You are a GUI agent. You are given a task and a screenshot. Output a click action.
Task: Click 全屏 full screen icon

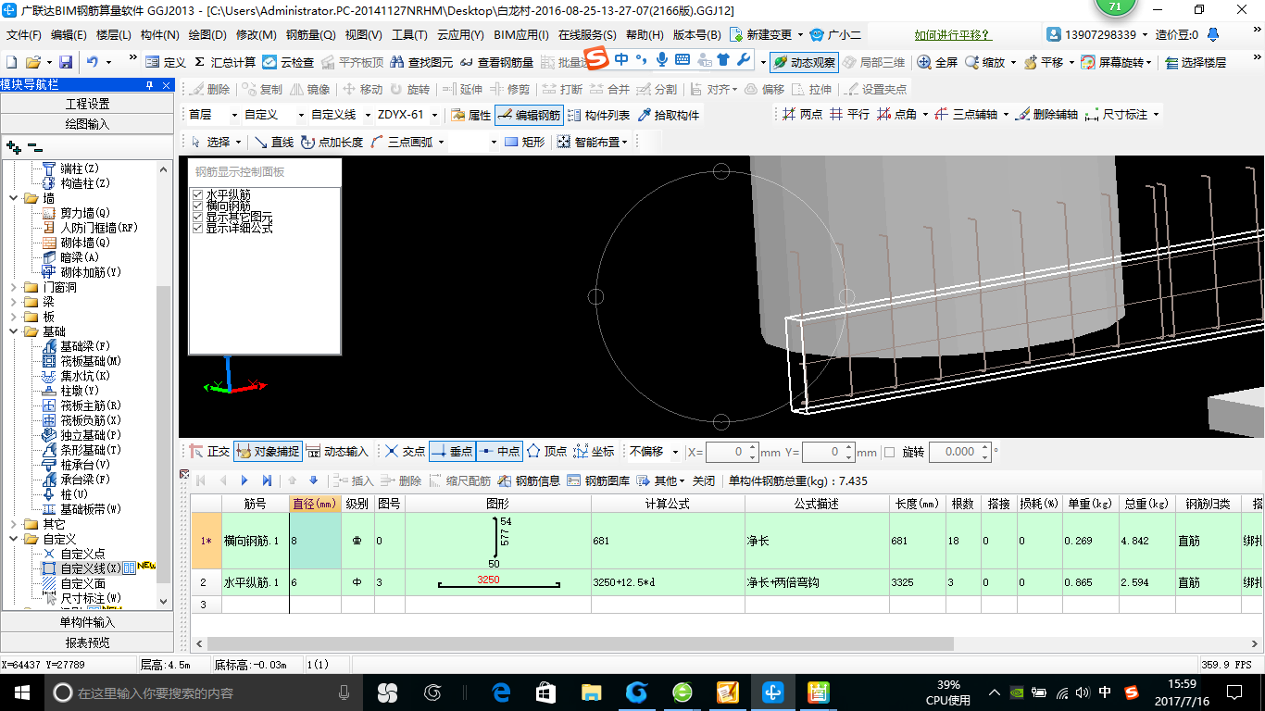(937, 62)
